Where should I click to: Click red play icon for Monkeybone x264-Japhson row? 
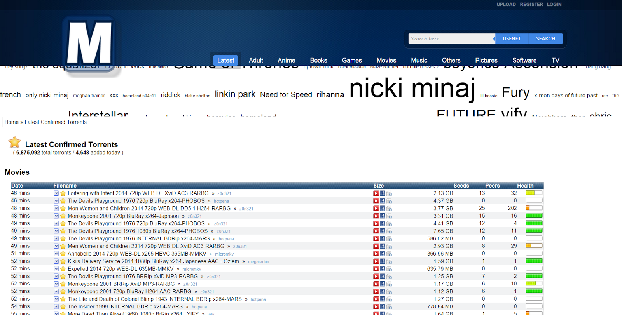(376, 216)
